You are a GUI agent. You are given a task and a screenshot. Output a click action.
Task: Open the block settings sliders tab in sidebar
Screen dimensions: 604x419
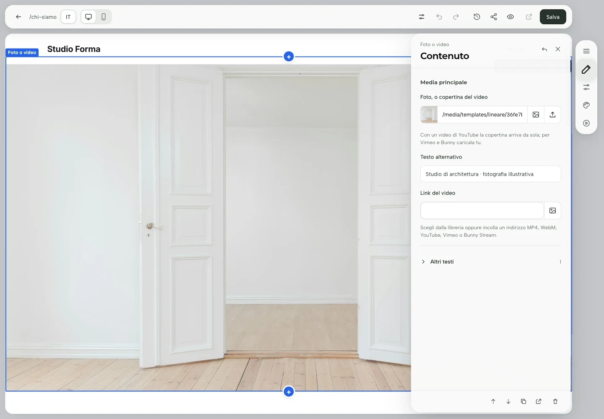click(x=586, y=87)
